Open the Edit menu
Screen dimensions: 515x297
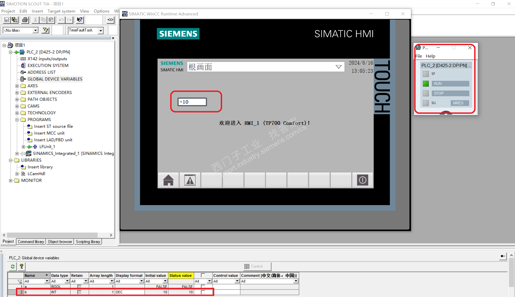23,11
